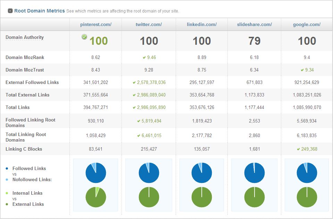Click the Root Domain Metrics heading
Image resolution: width=333 pixels, height=219 pixels.
pyautogui.click(x=40, y=11)
